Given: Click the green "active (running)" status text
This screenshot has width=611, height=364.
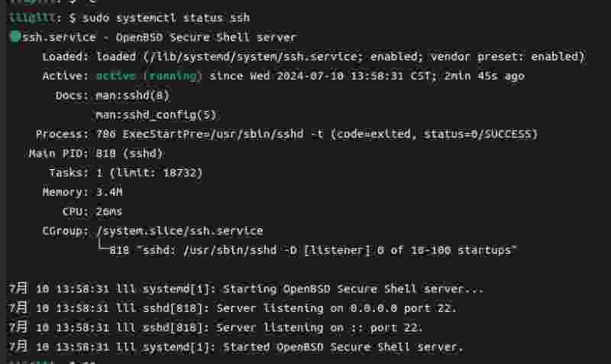Looking at the screenshot, I should pos(149,76).
